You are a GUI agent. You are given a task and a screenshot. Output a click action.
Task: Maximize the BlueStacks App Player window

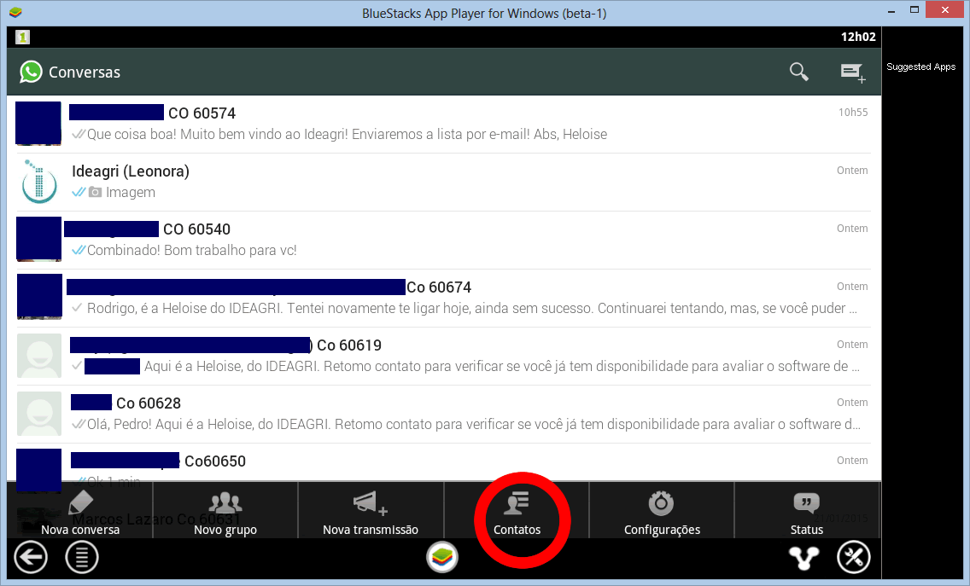914,10
